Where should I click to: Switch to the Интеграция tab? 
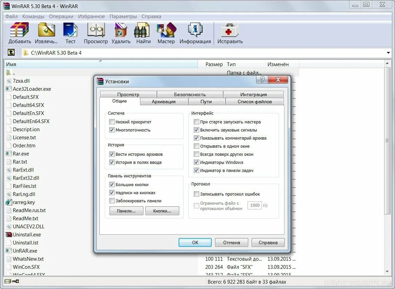click(253, 94)
